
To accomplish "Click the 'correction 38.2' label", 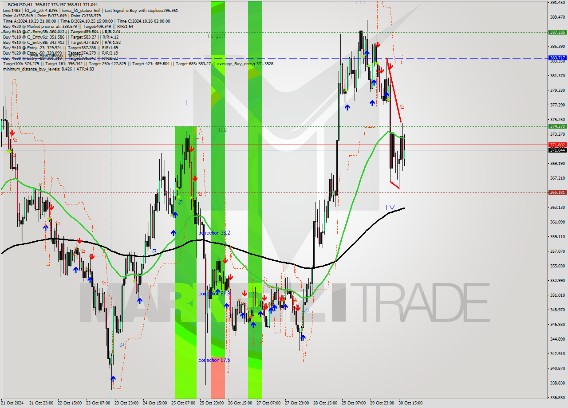I will 214,232.
